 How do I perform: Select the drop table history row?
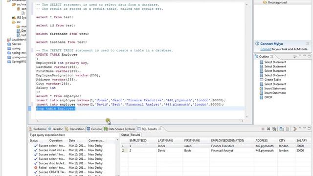coord(72,163)
